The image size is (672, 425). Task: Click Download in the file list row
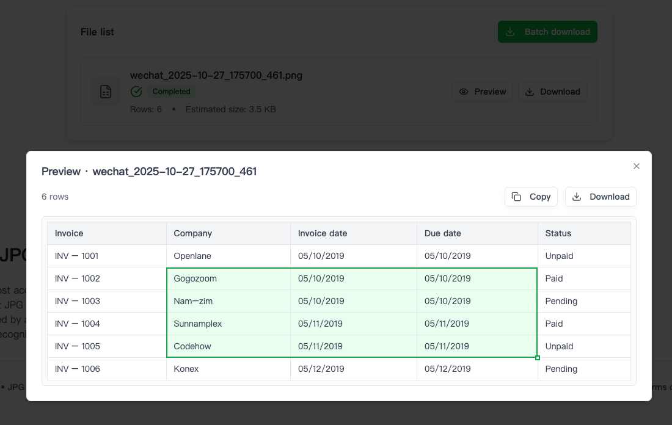pos(552,92)
